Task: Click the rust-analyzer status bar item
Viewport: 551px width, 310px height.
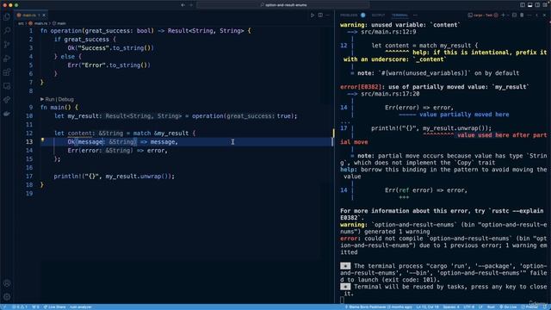Action: (x=80, y=307)
